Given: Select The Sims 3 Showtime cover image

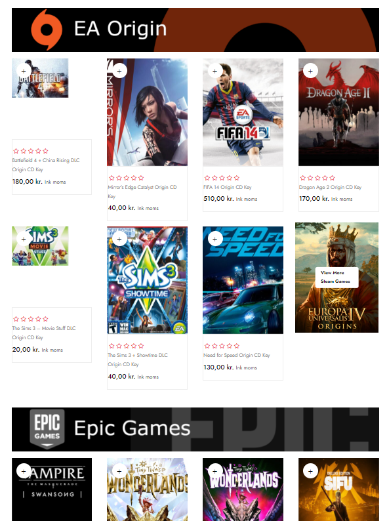Looking at the screenshot, I should click(x=147, y=280).
